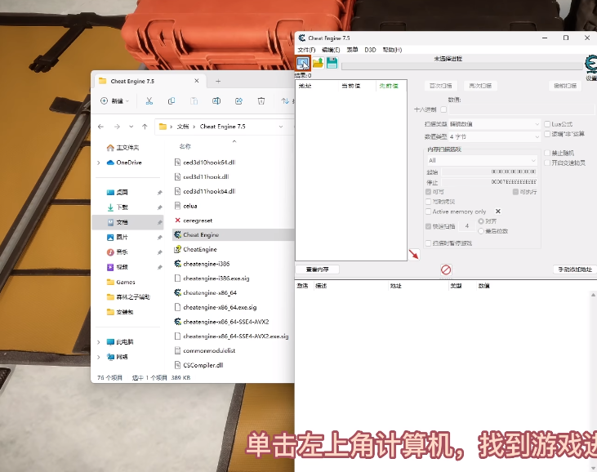The height and width of the screenshot is (472, 597).
Task: Click the floppy disk save icon
Action: coord(332,63)
